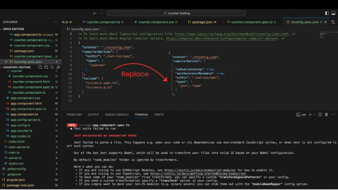Open counter.component.css in file tree
The image size is (338, 190).
(30, 76)
